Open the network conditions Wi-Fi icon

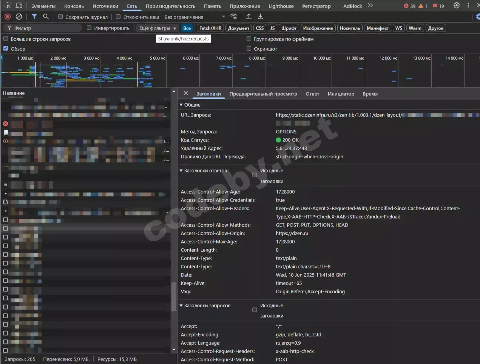(234, 17)
